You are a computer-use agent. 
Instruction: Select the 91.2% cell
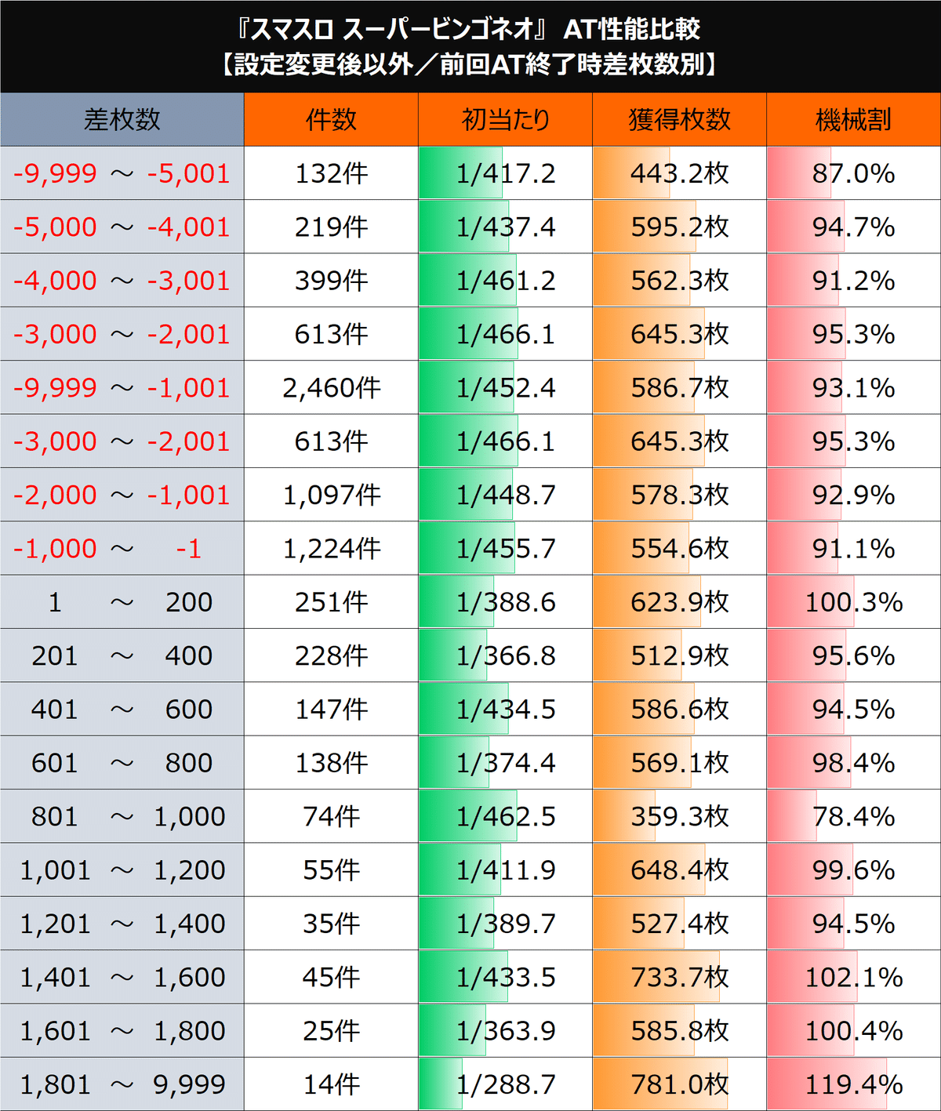point(853,280)
